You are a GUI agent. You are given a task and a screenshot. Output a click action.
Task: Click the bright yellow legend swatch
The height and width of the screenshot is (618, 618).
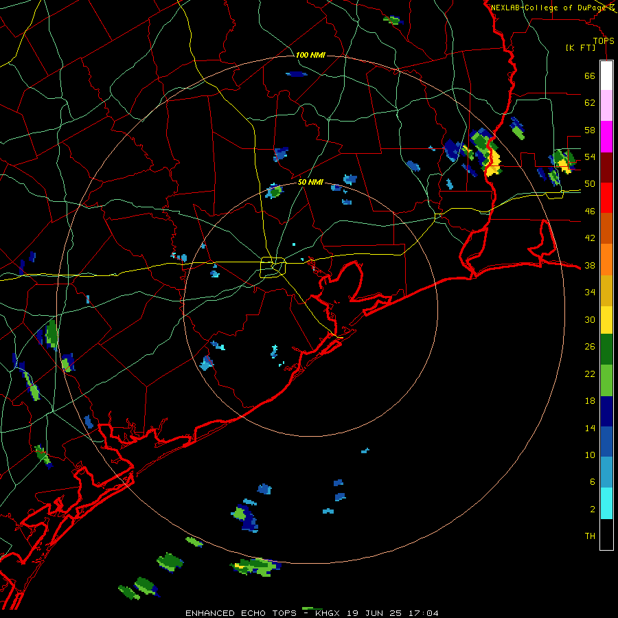pos(606,319)
